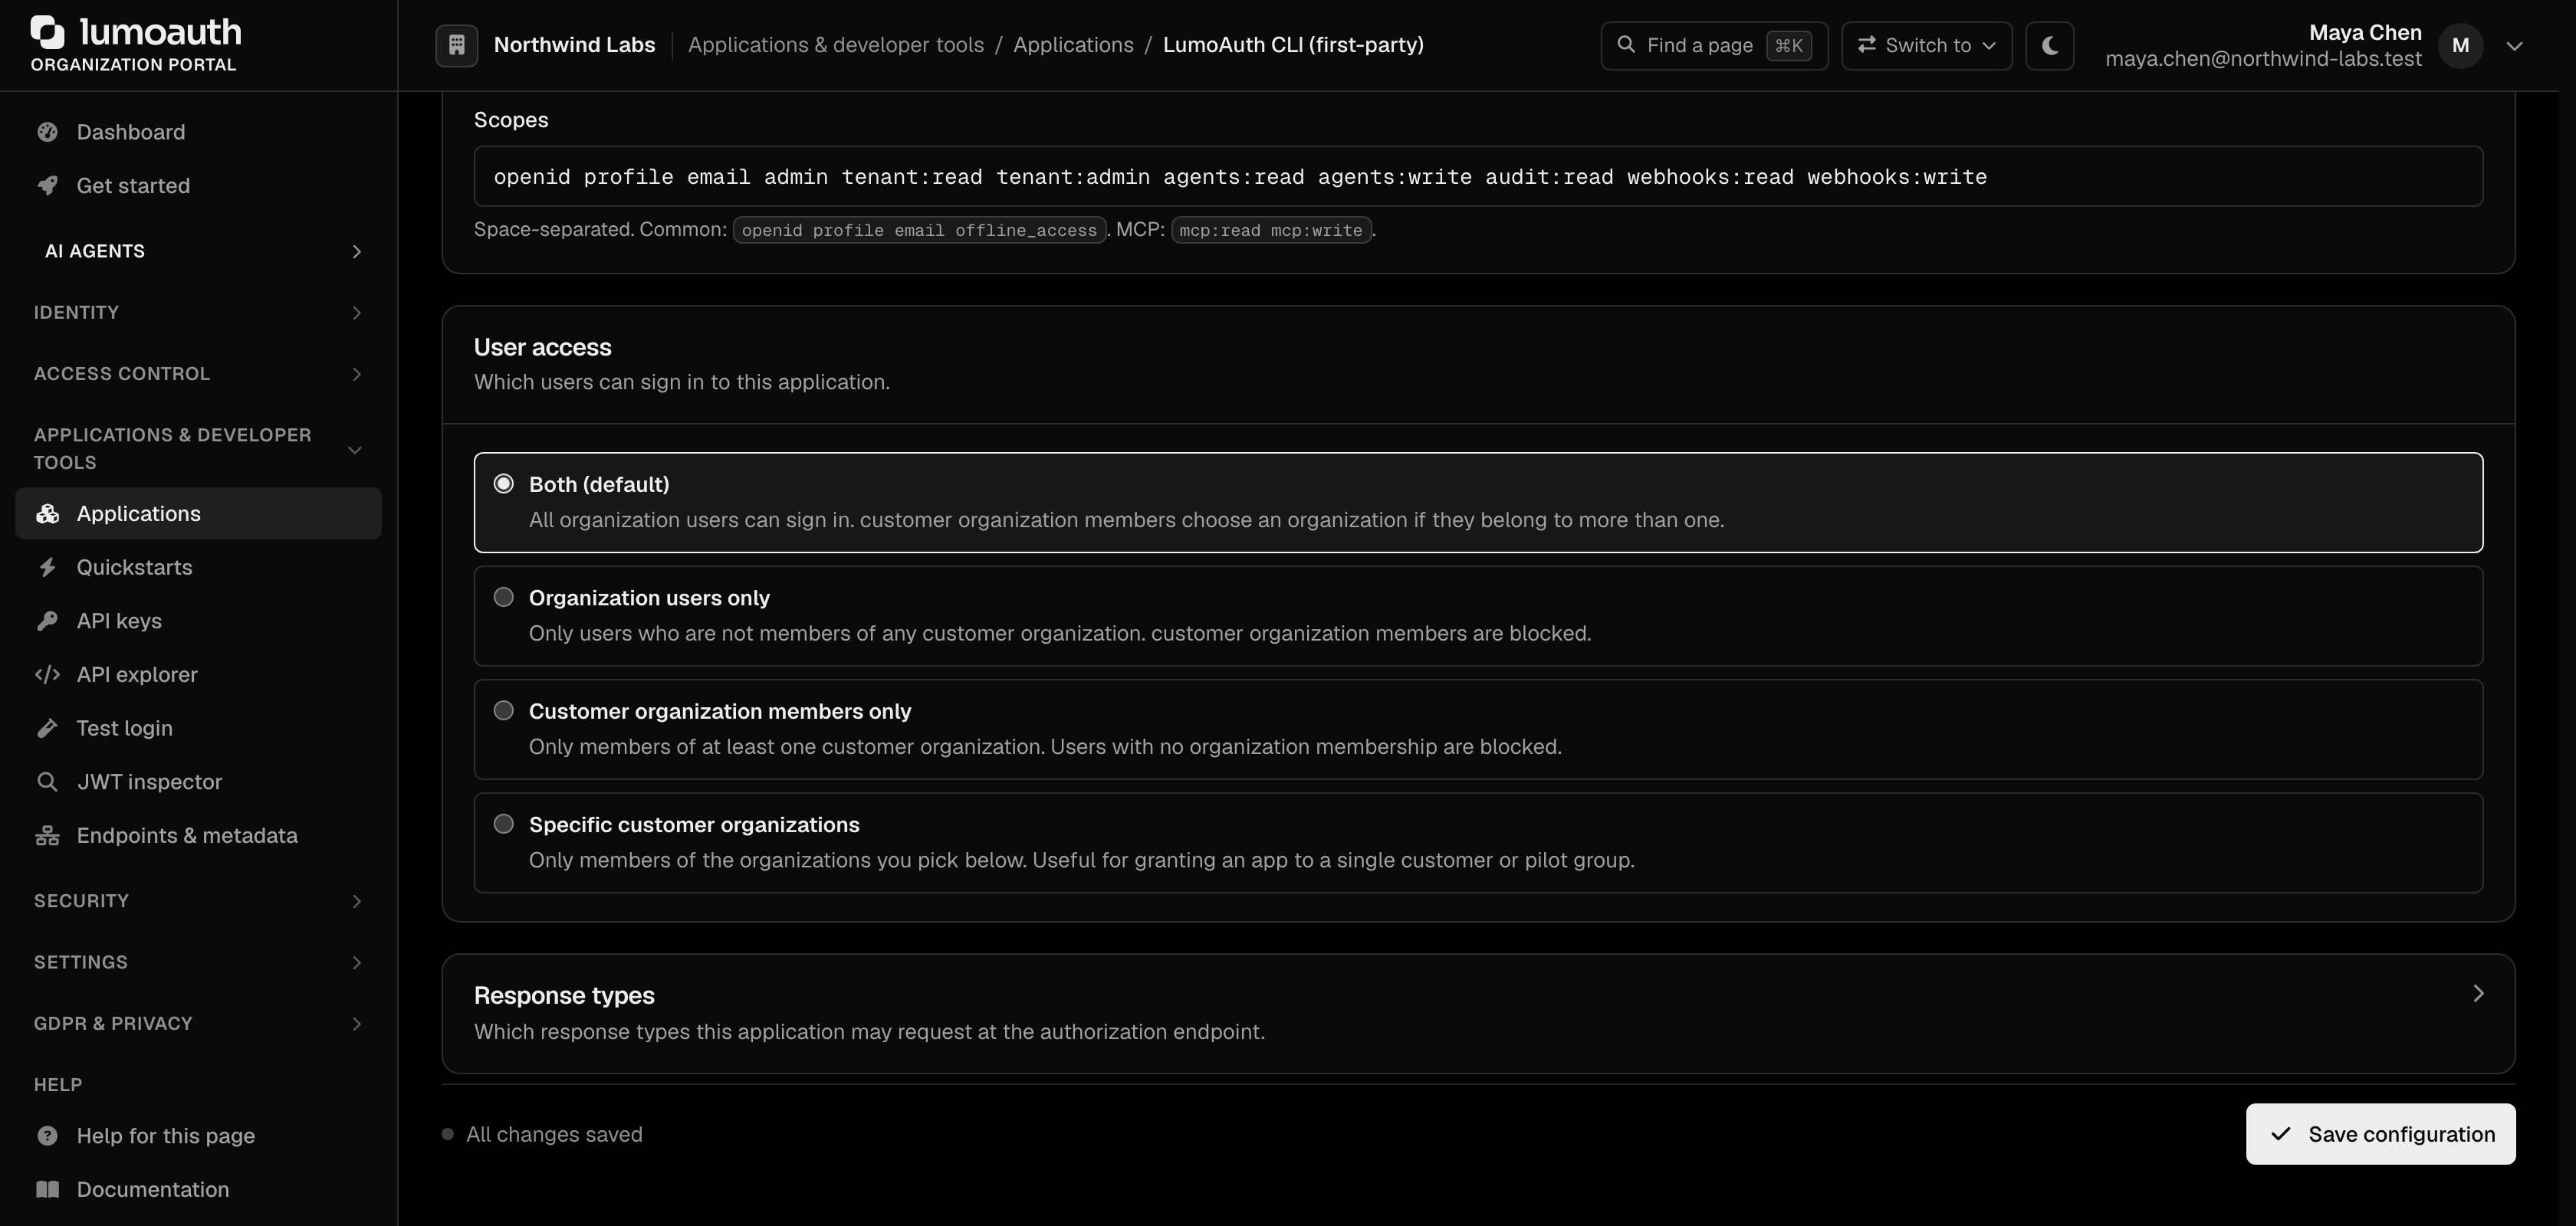Click the Scopes text input field
Image resolution: width=2576 pixels, height=1226 pixels.
coord(1478,177)
